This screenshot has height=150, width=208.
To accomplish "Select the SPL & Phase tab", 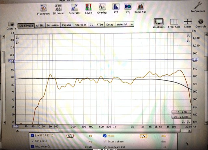I will 26,26.
